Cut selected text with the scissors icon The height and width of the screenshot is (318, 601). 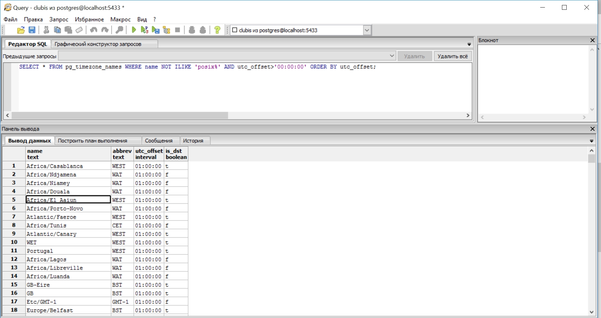tap(46, 30)
